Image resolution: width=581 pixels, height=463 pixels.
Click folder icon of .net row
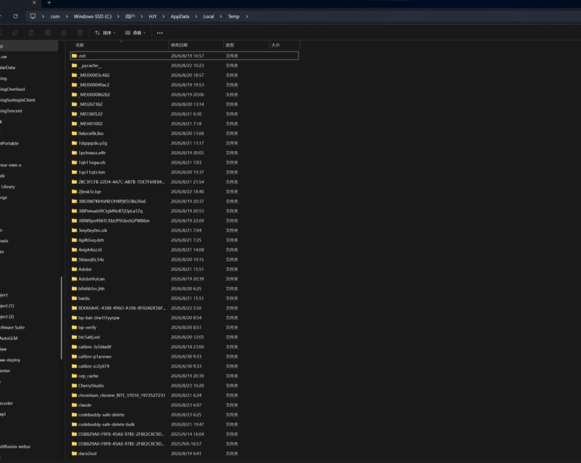[75, 56]
